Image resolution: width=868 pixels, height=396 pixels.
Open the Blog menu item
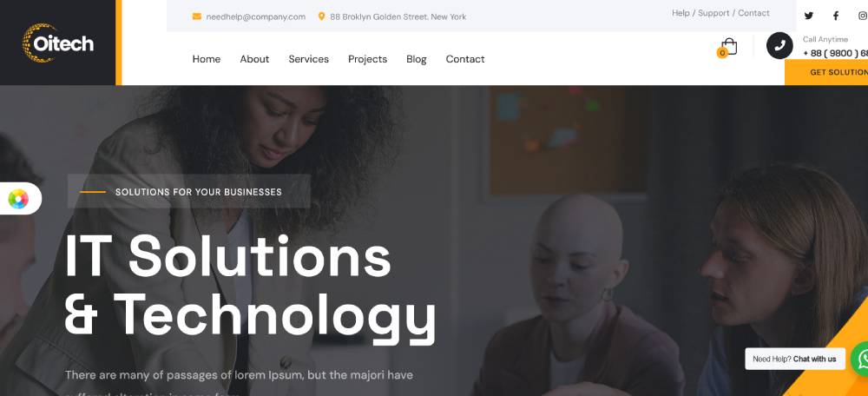(x=417, y=59)
